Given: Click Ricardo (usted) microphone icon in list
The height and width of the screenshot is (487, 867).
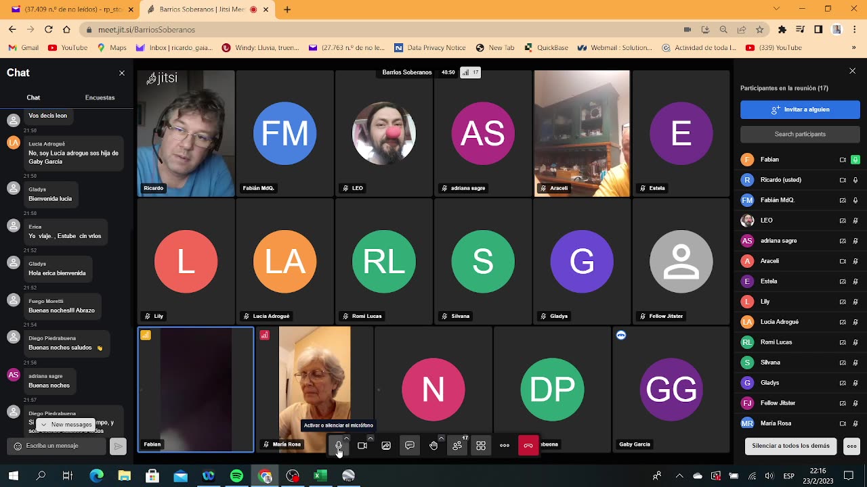Looking at the screenshot, I should point(855,180).
